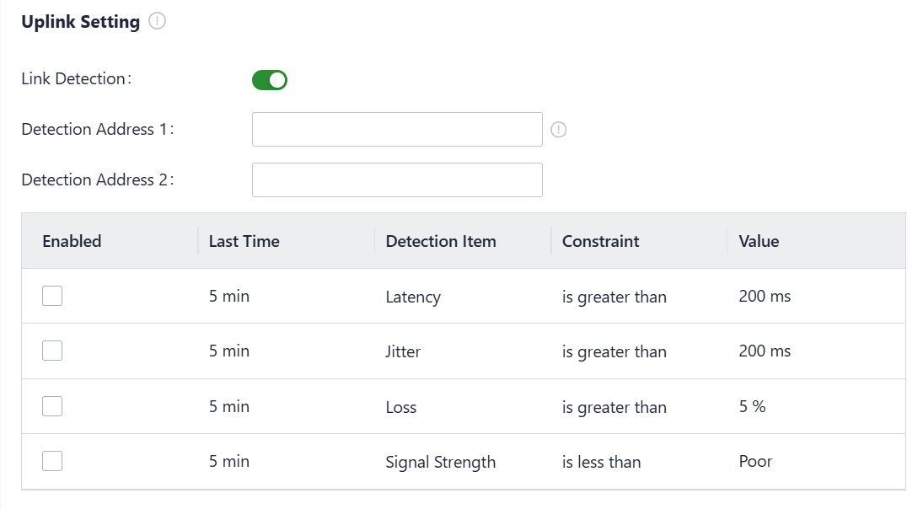The image size is (923, 509).
Task: Click the Constraint column header
Action: (601, 241)
